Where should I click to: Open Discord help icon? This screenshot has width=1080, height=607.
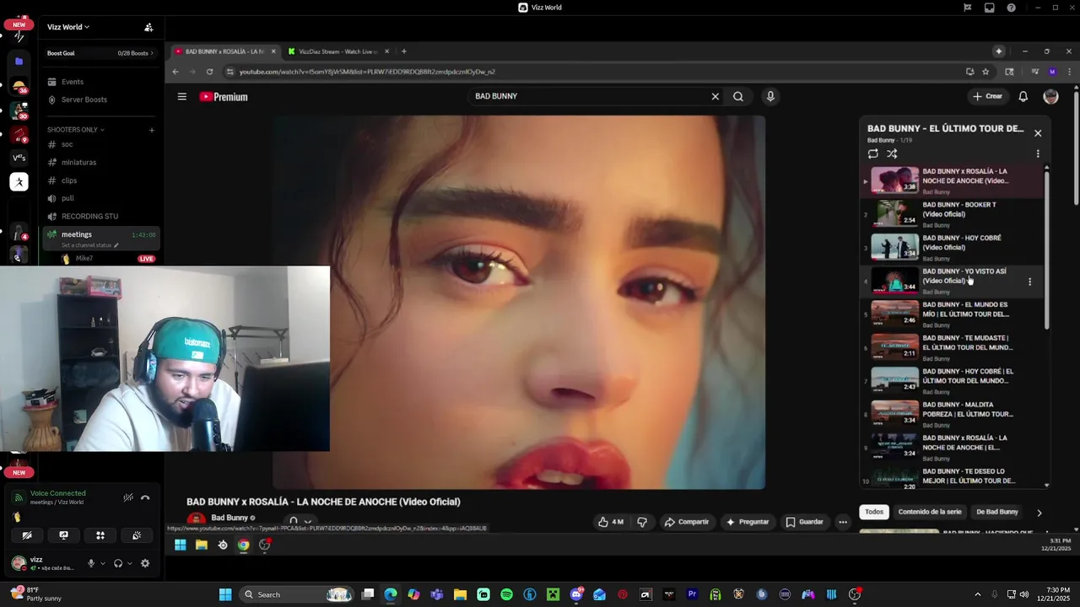tap(1012, 8)
